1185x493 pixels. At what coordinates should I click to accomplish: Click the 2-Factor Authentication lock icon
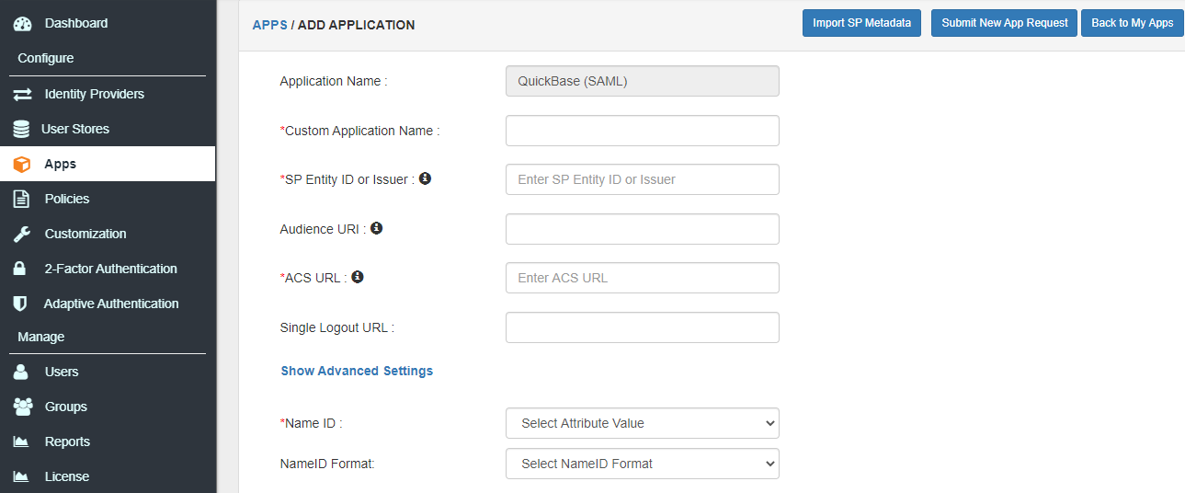(21, 269)
